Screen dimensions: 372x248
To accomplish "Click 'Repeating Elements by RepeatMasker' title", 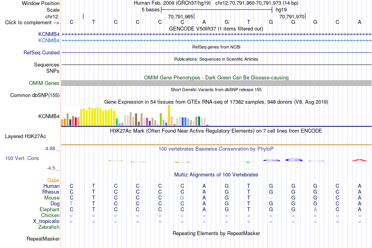I will click(217, 233).
